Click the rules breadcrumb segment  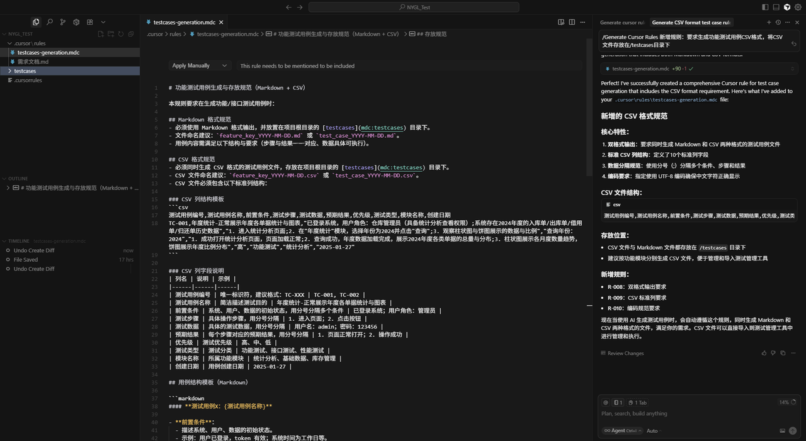(x=176, y=34)
